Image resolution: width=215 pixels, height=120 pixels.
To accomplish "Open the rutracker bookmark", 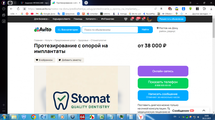I will click(92, 14).
